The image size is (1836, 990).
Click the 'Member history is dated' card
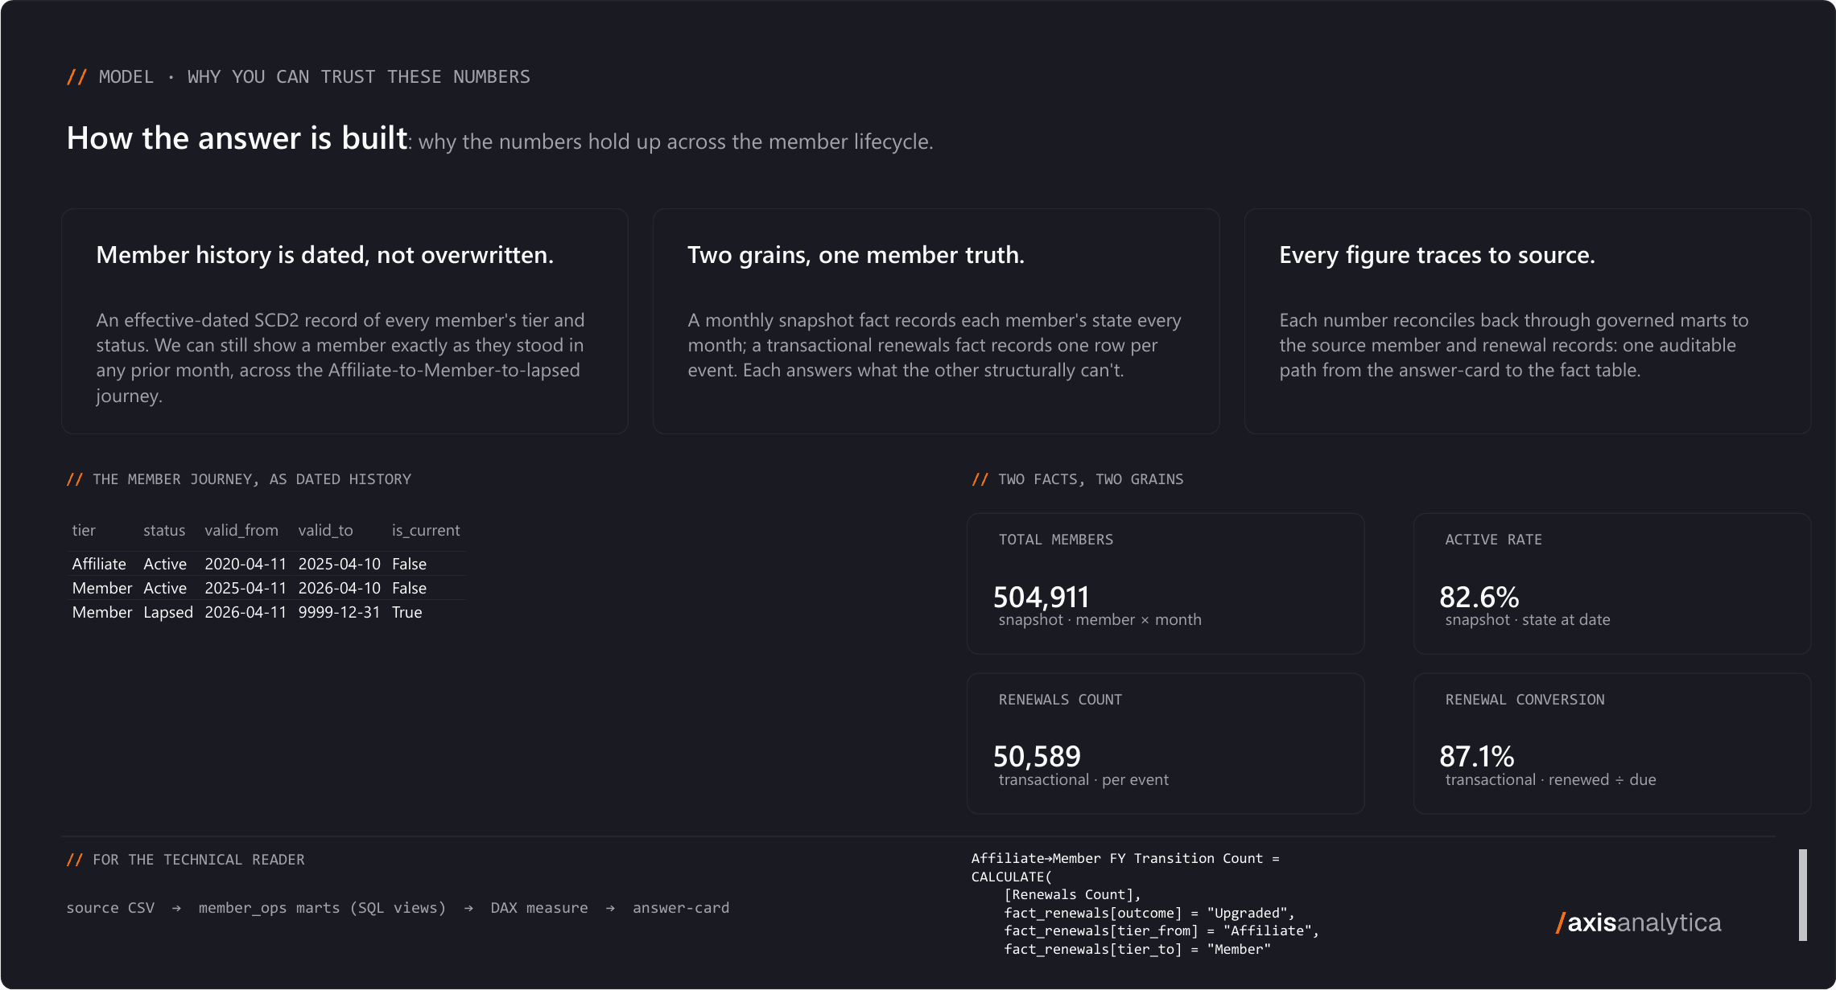[x=345, y=322]
